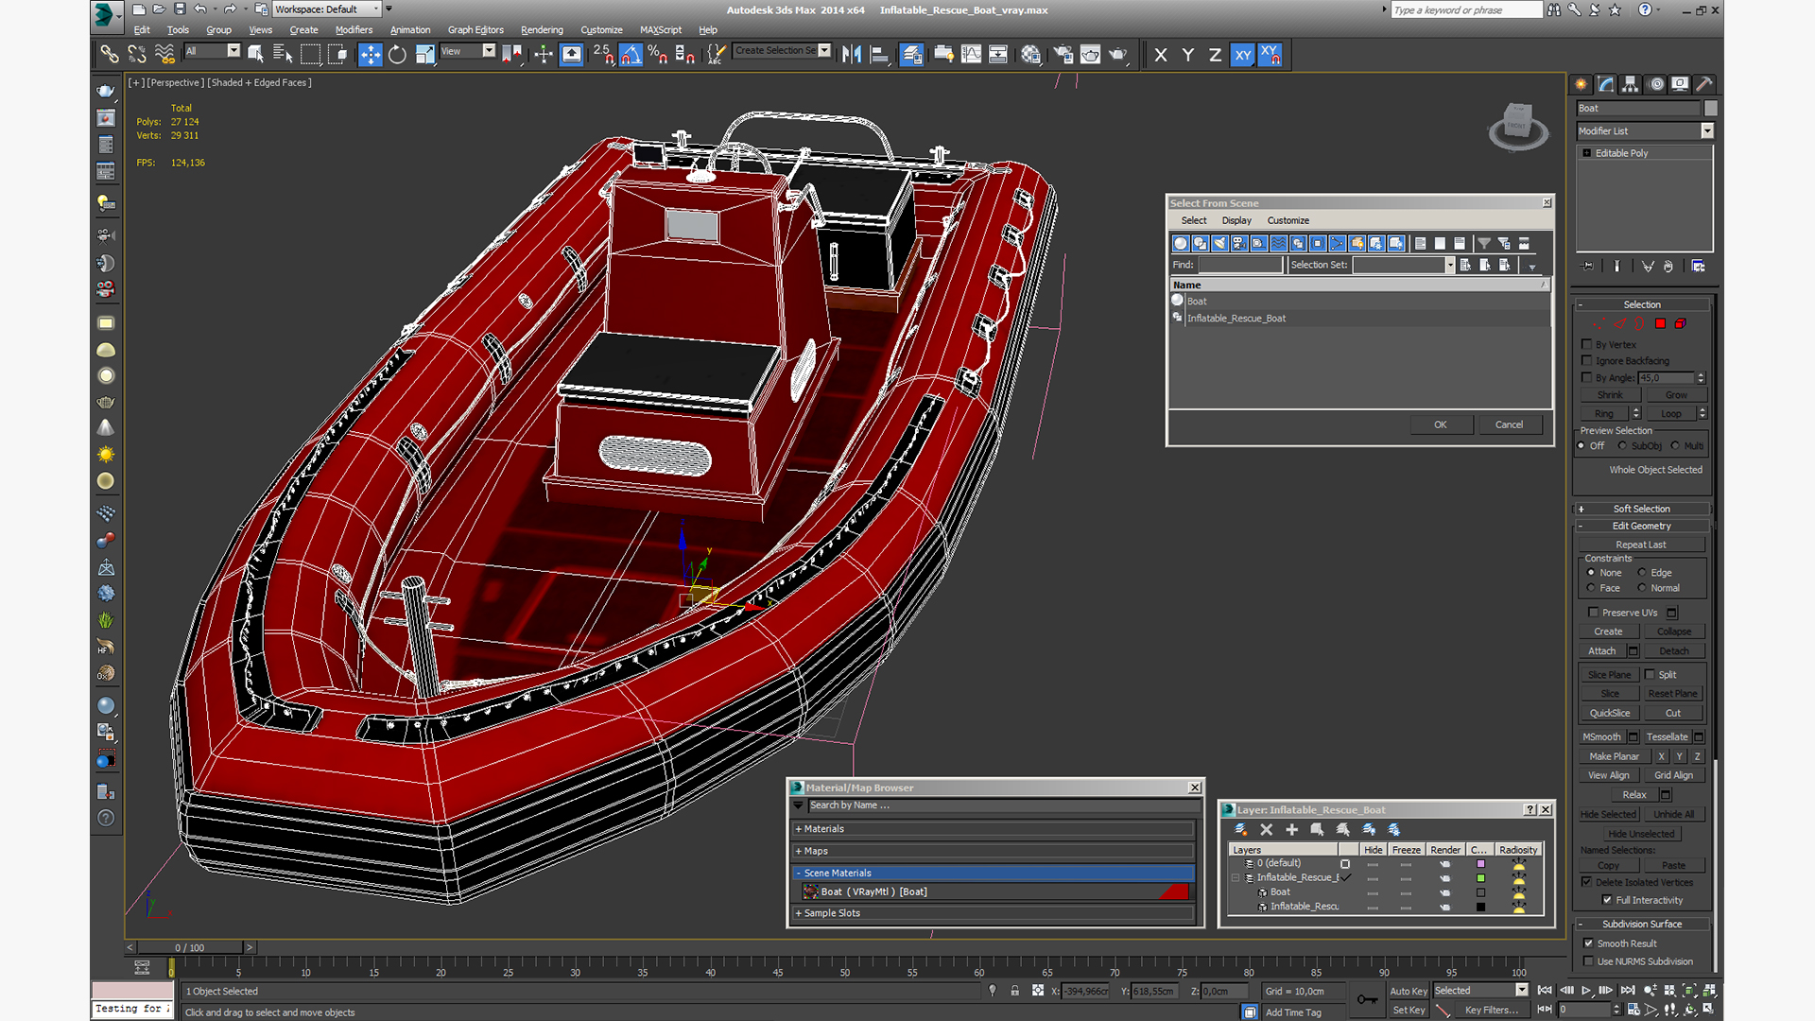Image resolution: width=1815 pixels, height=1021 pixels.
Task: Click the Find field in Select From Scene
Action: click(x=1240, y=266)
